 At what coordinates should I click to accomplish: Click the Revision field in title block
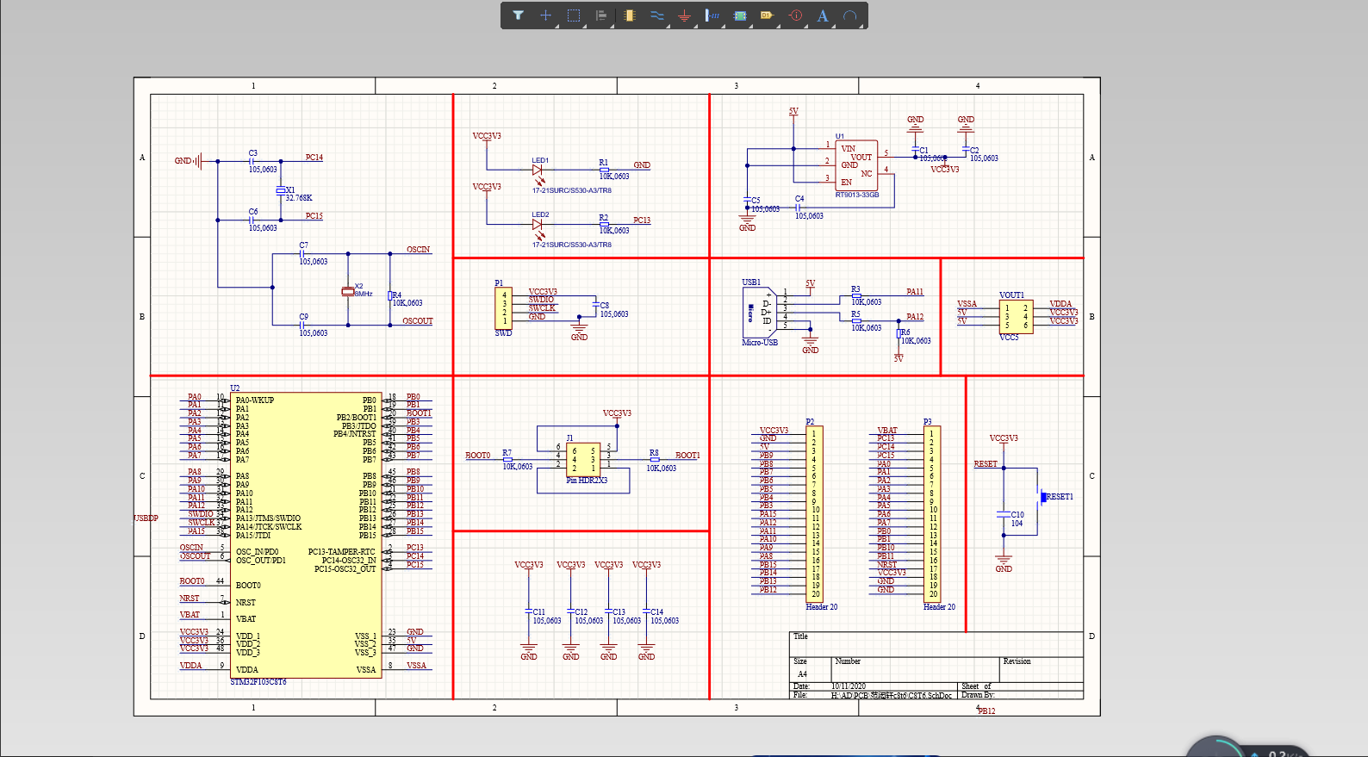click(x=1042, y=669)
